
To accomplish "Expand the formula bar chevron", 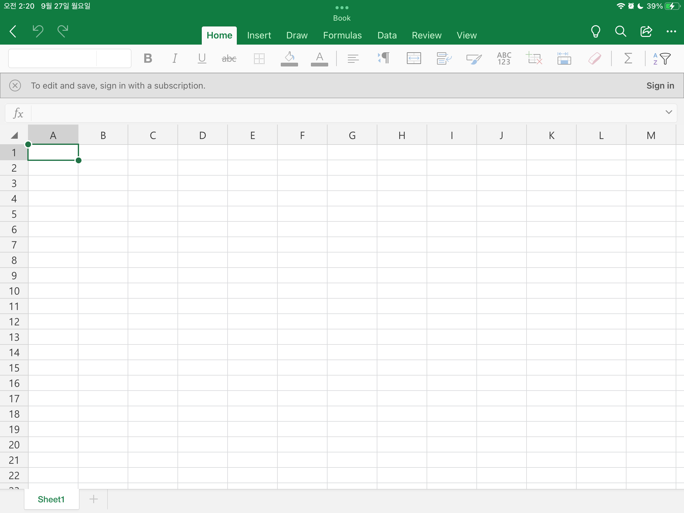I will click(669, 112).
